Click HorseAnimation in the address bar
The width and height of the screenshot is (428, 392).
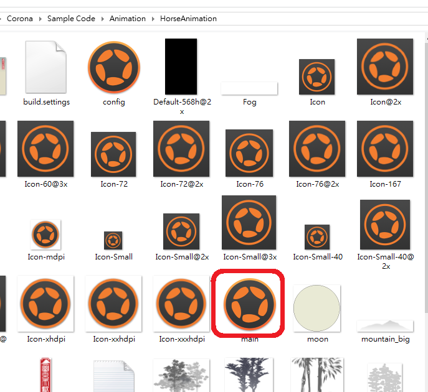pos(188,19)
